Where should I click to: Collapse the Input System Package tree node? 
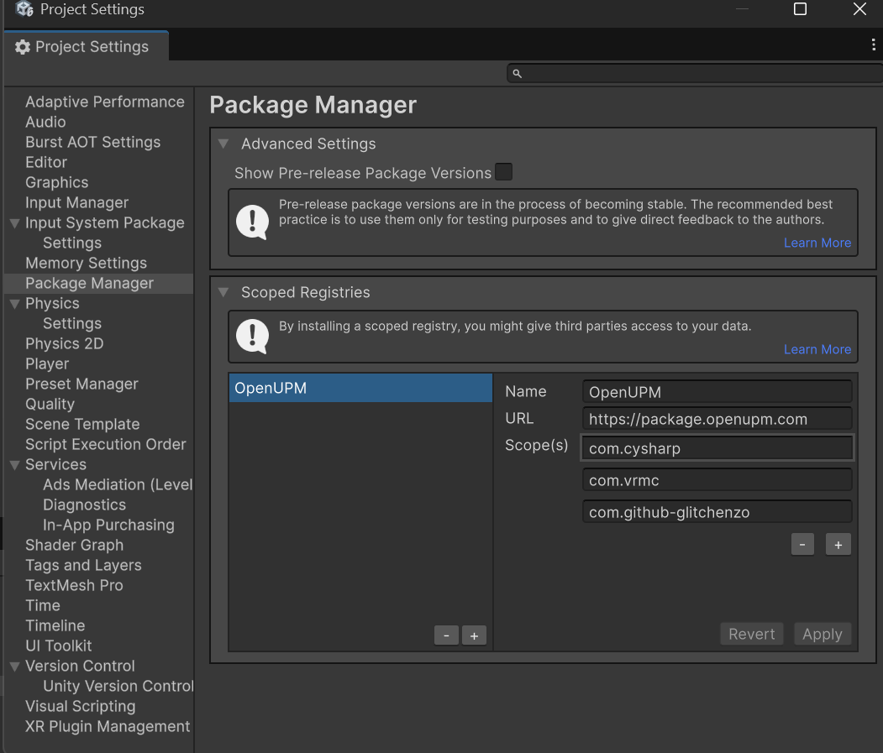click(x=15, y=223)
